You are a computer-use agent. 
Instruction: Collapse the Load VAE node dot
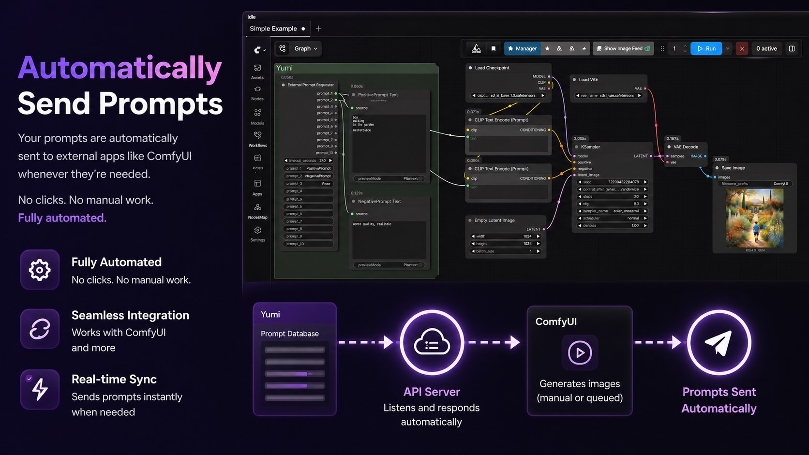tap(574, 79)
